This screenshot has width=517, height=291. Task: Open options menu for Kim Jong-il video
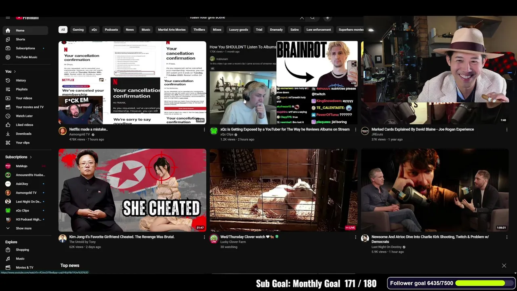[204, 237]
